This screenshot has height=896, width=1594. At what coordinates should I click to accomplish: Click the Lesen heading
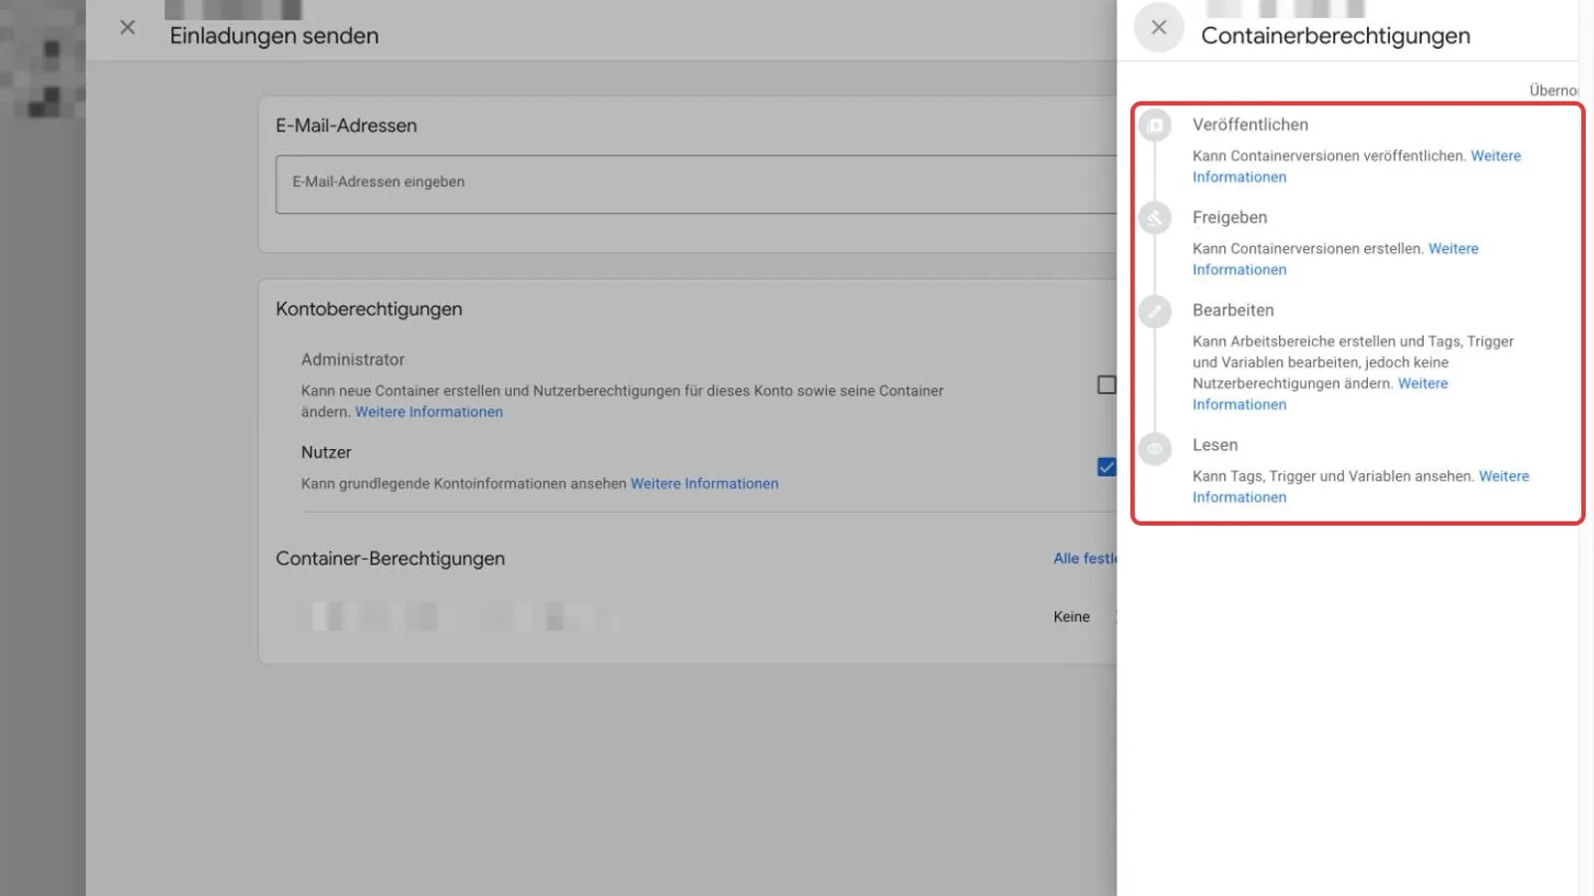1215,445
